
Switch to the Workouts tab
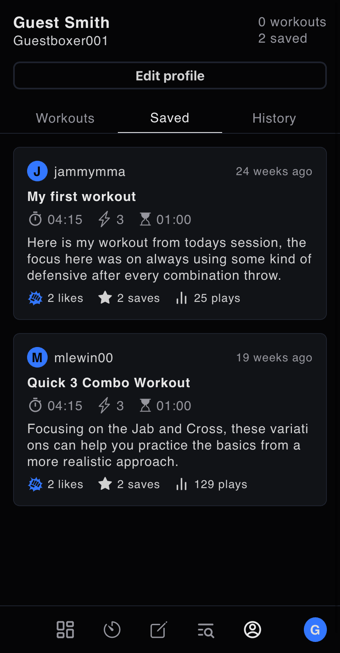point(65,118)
